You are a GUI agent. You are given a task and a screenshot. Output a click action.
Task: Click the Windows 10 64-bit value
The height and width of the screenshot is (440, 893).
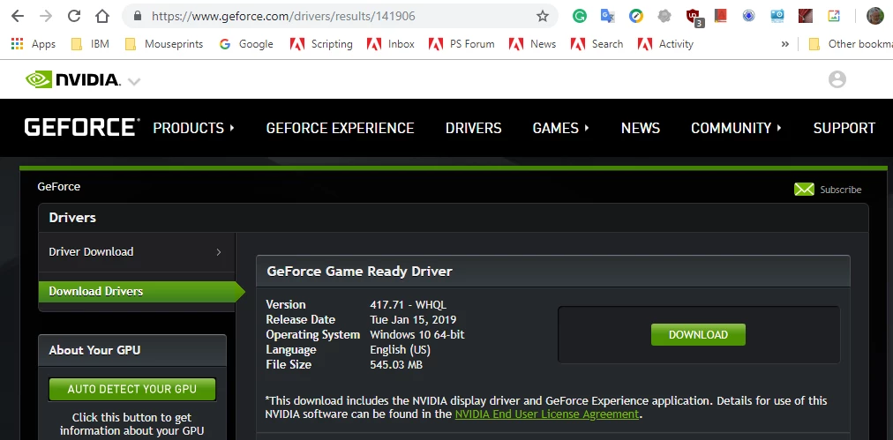tap(416, 335)
